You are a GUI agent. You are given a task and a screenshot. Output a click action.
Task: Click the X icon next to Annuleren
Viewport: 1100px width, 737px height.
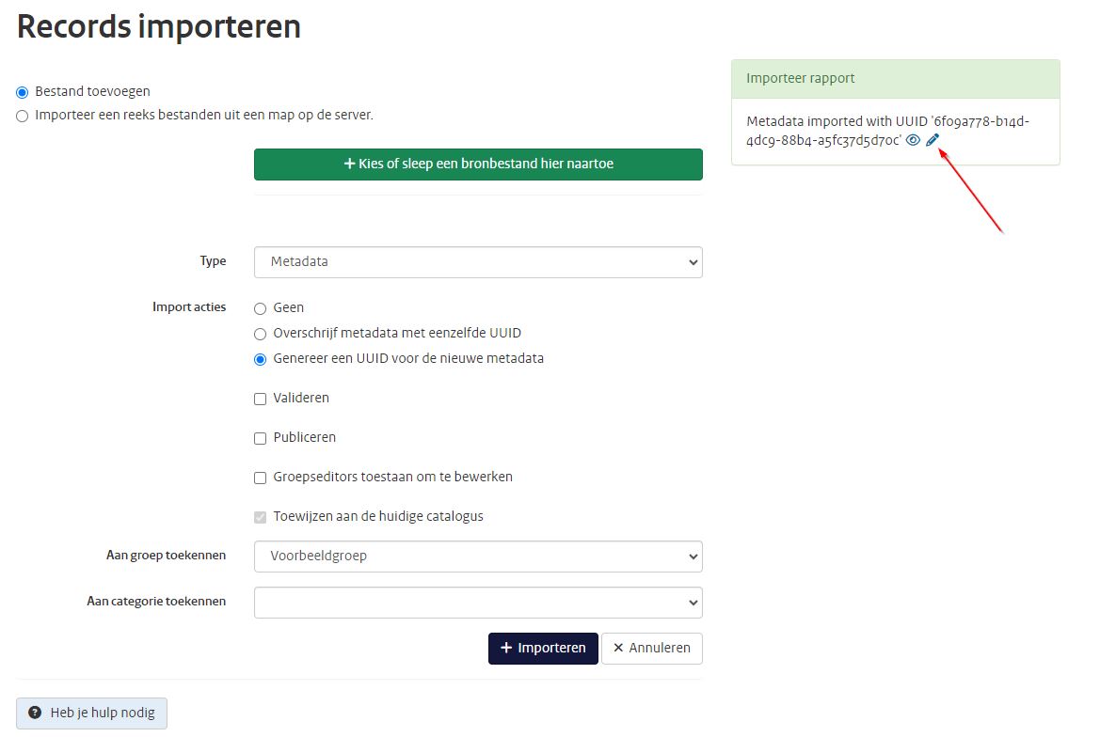618,648
